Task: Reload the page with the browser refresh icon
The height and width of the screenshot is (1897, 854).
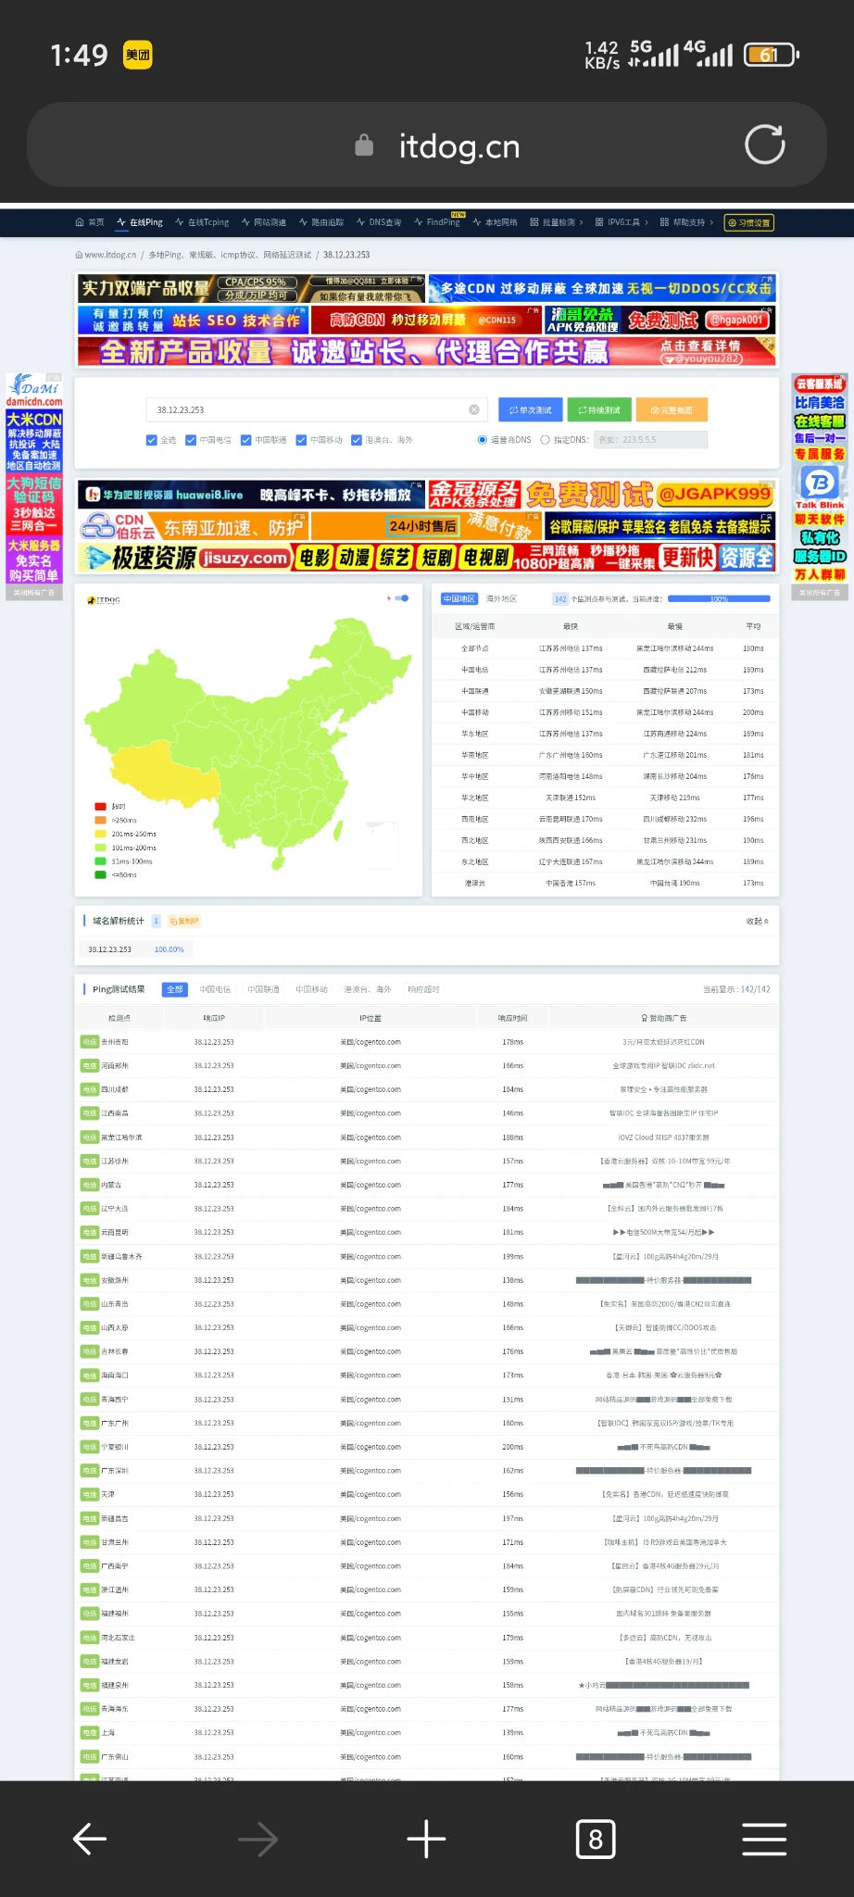Action: (x=764, y=144)
